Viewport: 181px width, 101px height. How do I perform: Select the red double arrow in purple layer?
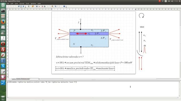pos(81,34)
